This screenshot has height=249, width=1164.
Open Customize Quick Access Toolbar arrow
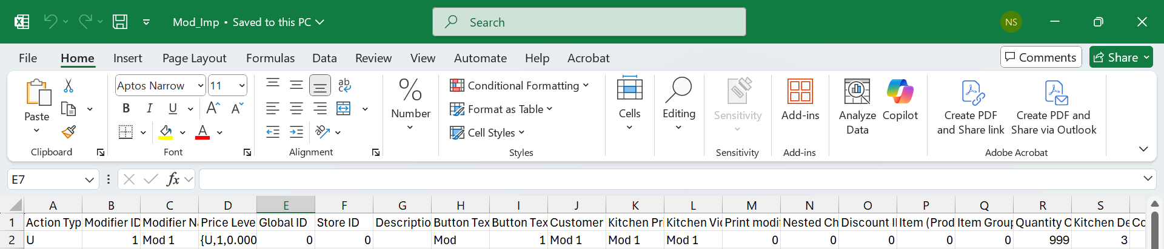146,22
